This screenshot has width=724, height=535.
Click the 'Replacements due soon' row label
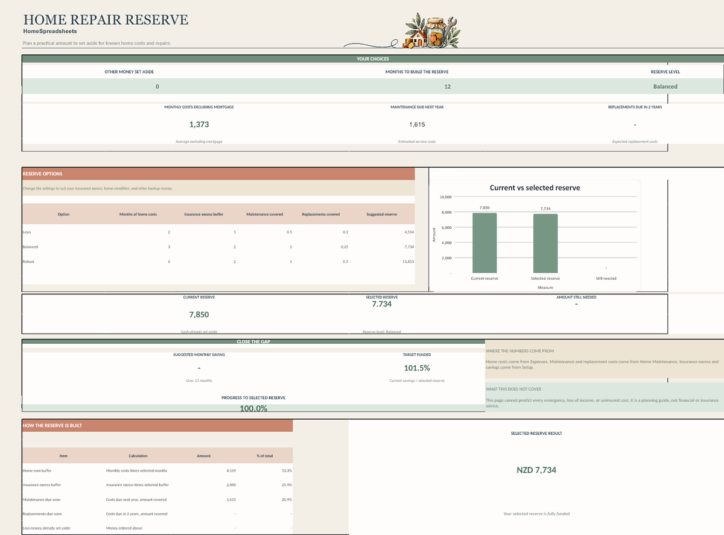click(x=42, y=514)
